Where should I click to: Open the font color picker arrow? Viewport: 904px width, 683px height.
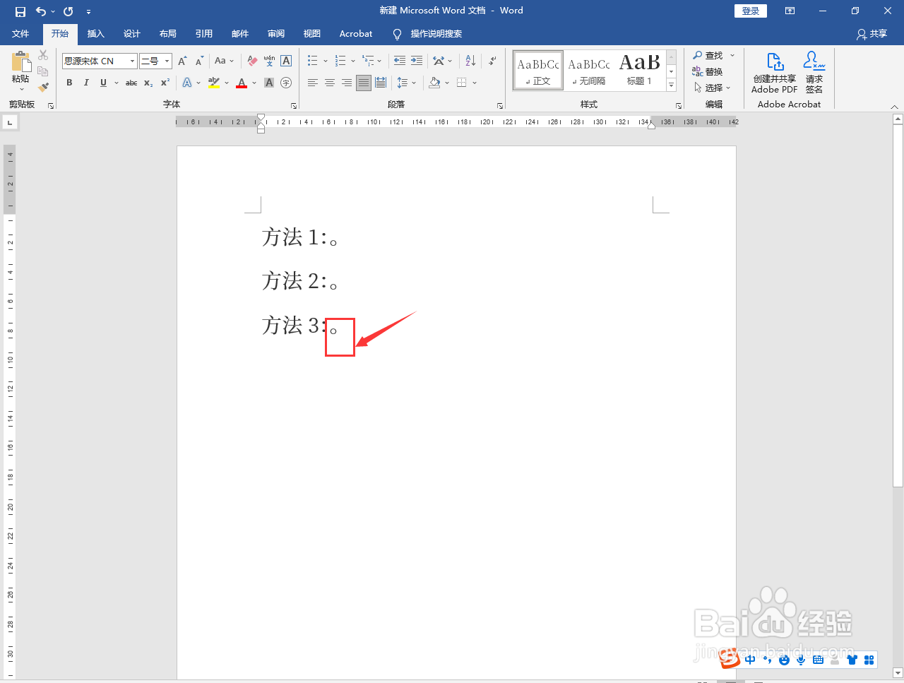pyautogui.click(x=253, y=83)
